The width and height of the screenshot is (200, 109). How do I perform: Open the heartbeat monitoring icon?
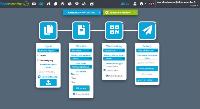pos(77,4)
